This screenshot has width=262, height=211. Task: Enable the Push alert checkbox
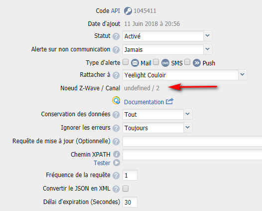pyautogui.click(x=187, y=62)
